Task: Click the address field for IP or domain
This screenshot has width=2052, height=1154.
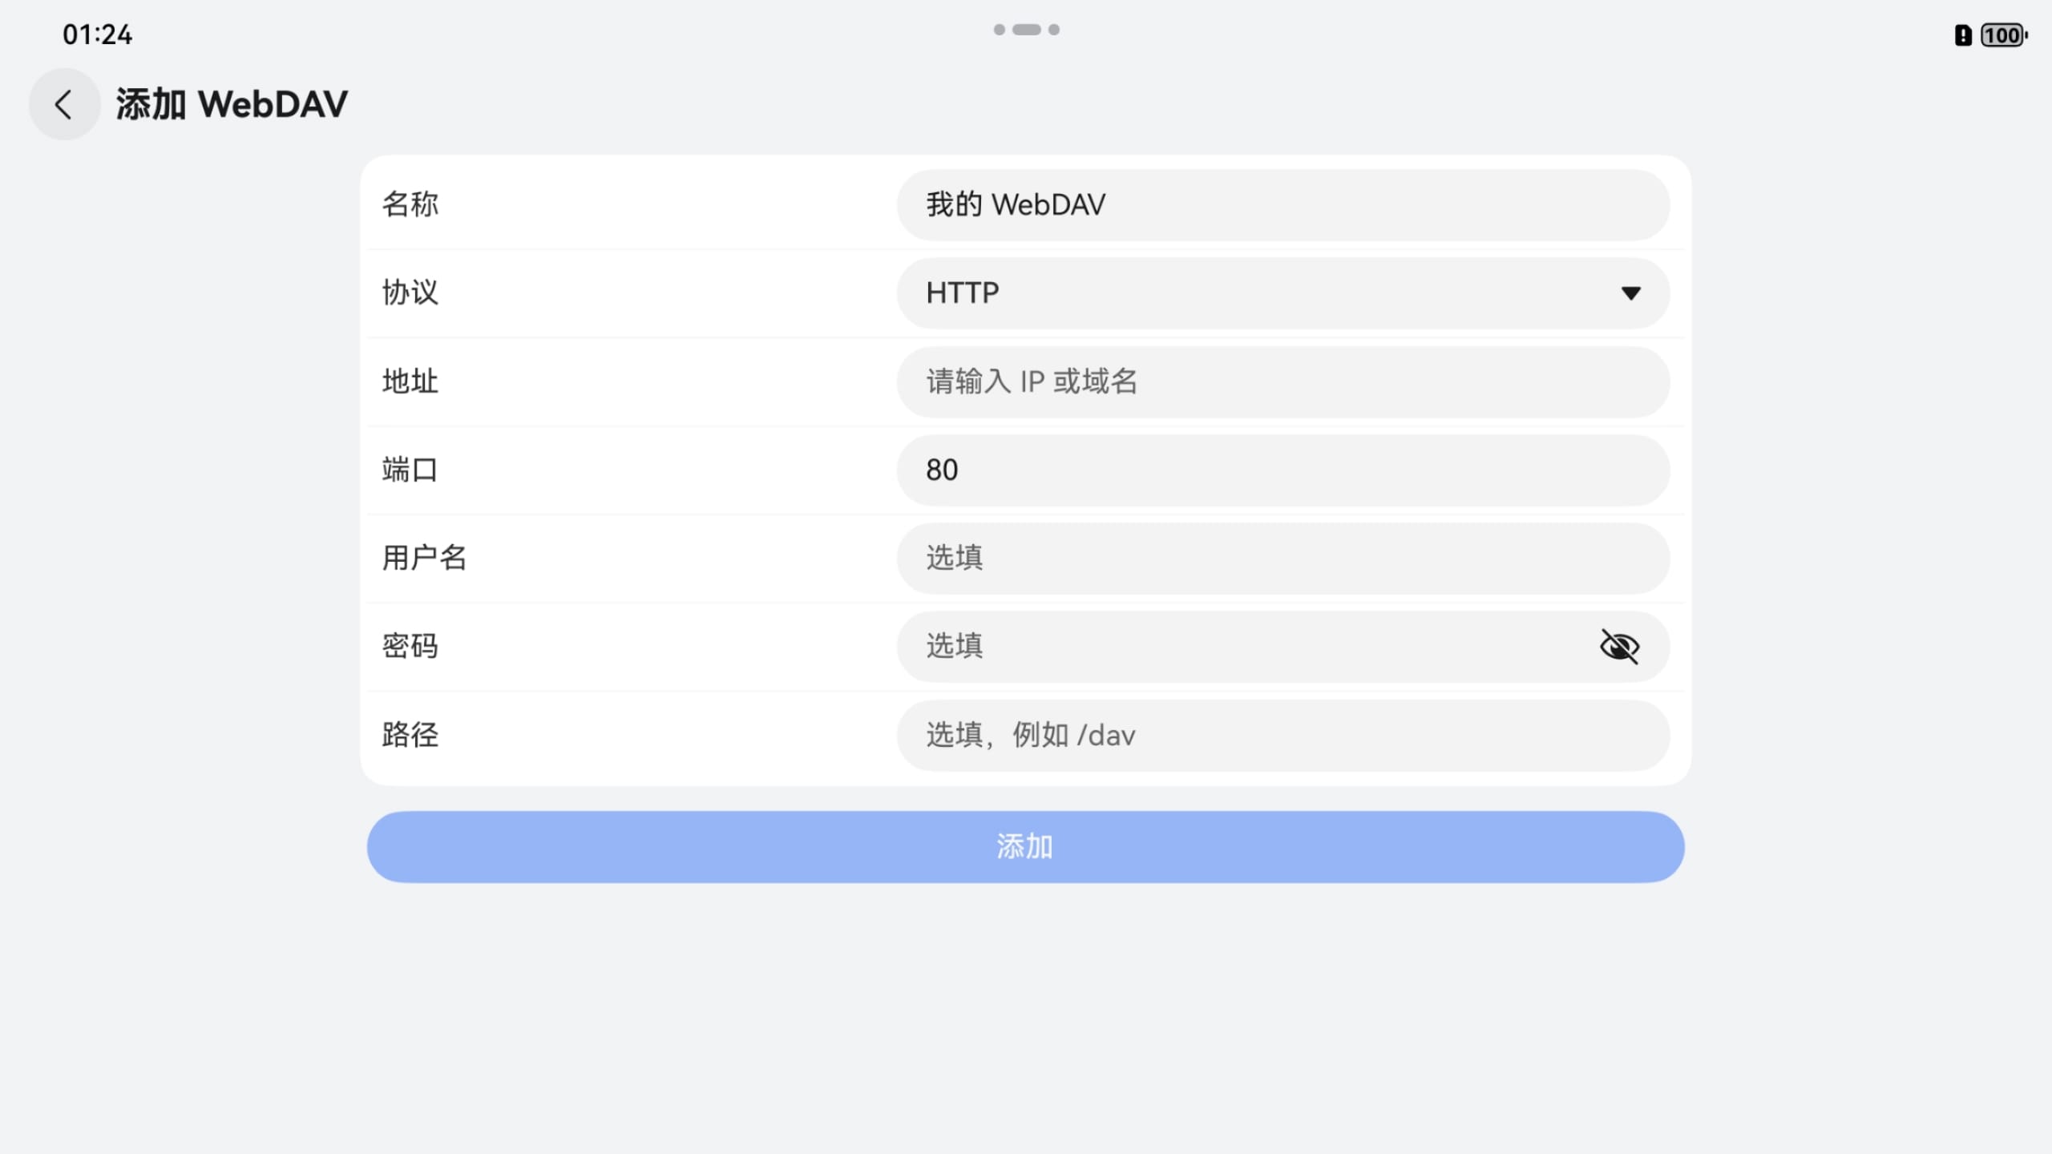Action: (1282, 381)
